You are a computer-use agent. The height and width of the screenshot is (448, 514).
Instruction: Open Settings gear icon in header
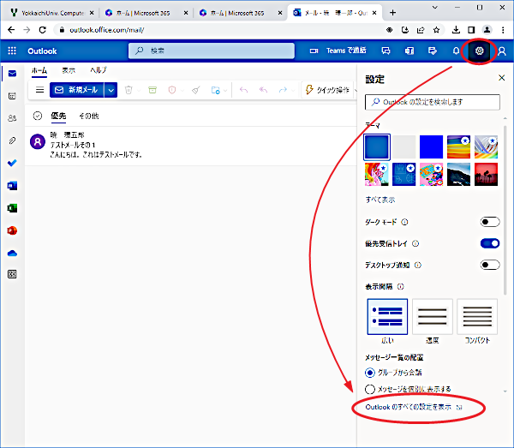(x=479, y=51)
